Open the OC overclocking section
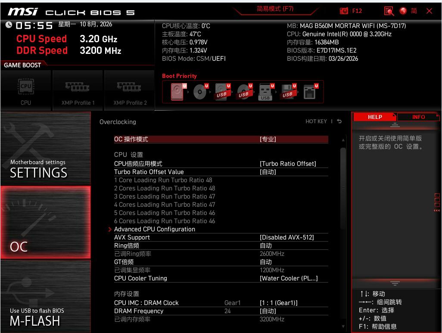The height and width of the screenshot is (333, 442). 46,222
